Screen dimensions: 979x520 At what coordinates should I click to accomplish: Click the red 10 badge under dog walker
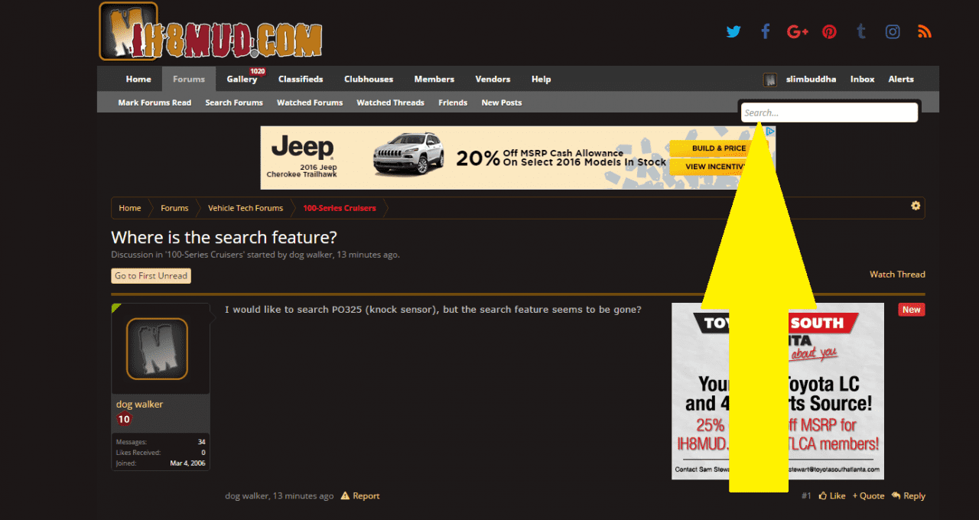[124, 419]
